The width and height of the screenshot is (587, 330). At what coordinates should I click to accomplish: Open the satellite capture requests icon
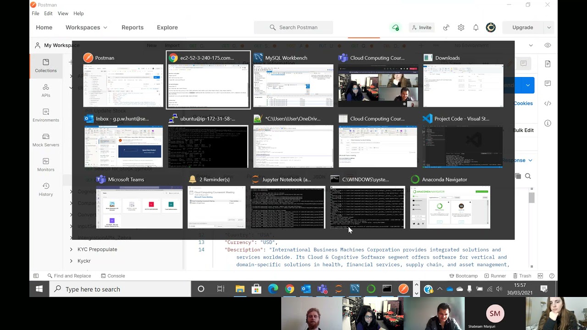pyautogui.click(x=446, y=27)
